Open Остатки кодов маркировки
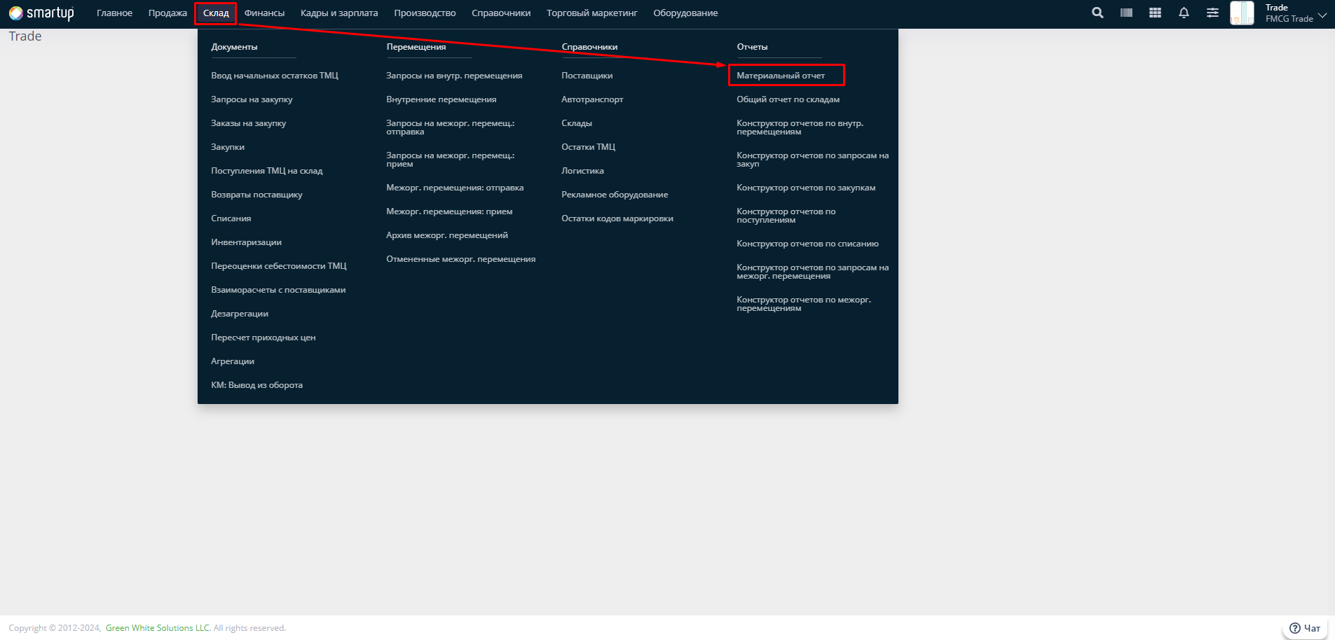 [x=617, y=218]
